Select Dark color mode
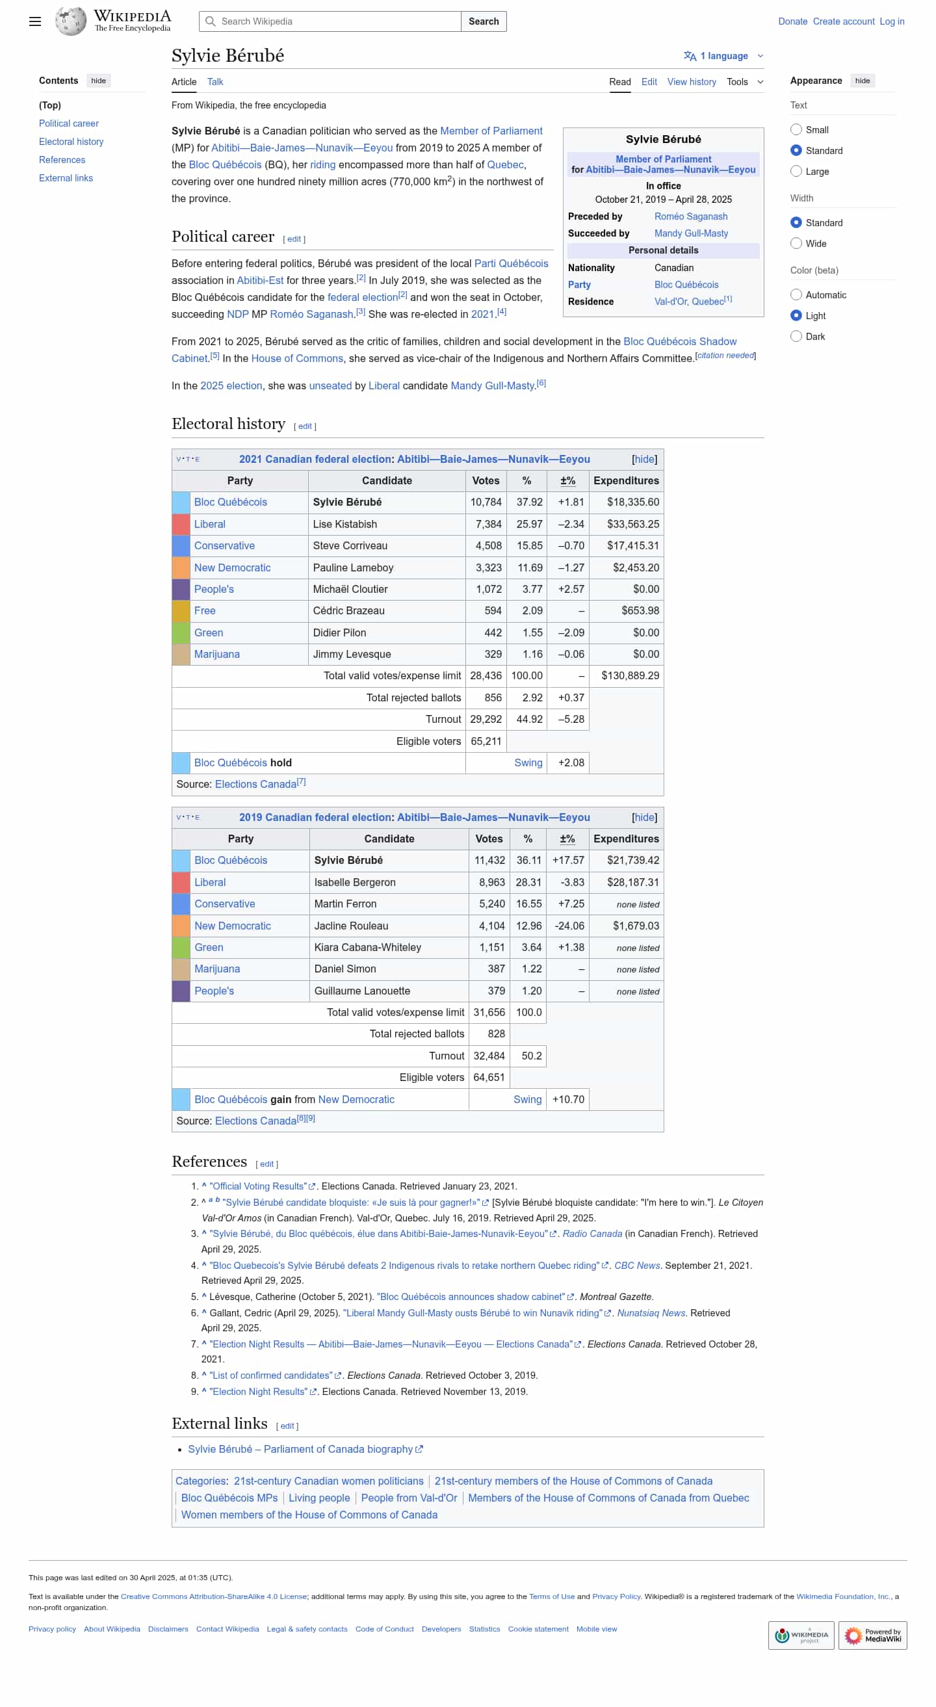The width and height of the screenshot is (936, 1707). point(796,337)
